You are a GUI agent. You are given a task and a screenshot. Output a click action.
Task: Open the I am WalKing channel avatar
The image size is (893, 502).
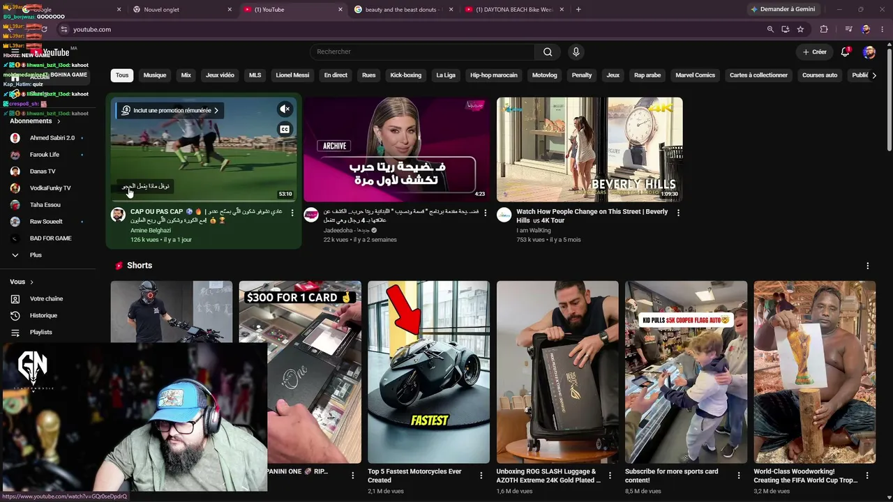pos(504,214)
